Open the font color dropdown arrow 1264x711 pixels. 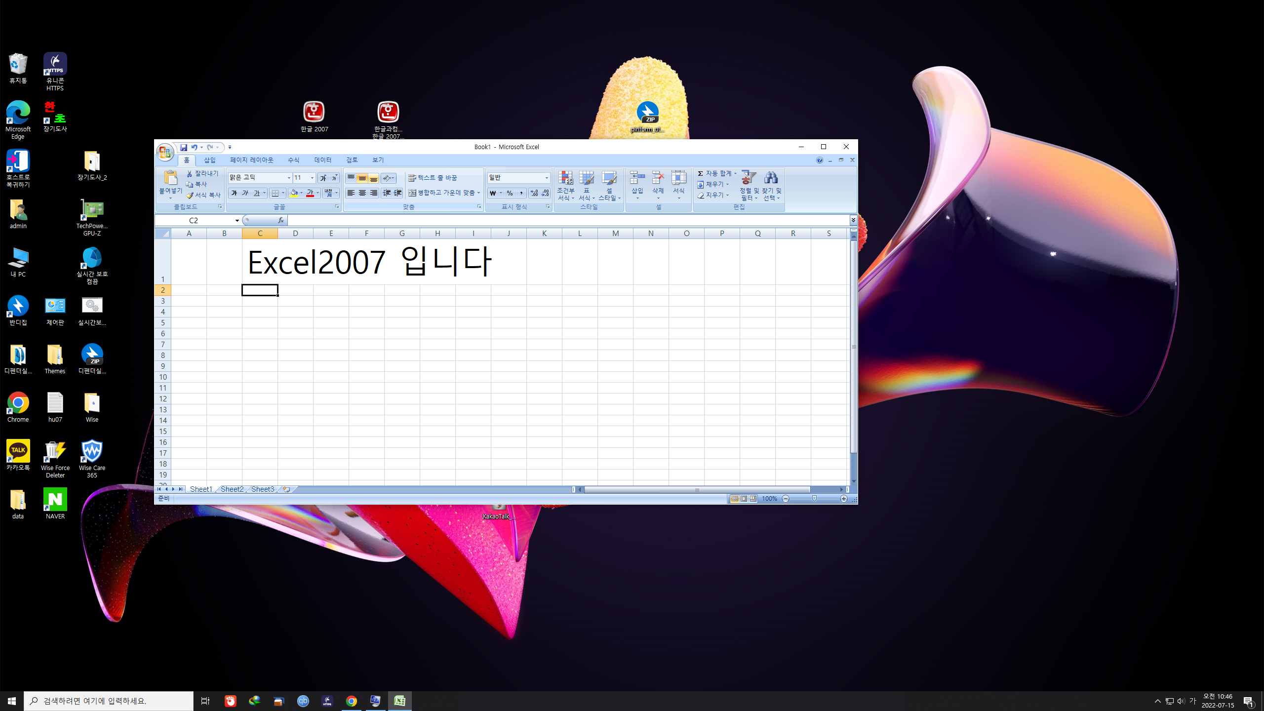pos(317,193)
